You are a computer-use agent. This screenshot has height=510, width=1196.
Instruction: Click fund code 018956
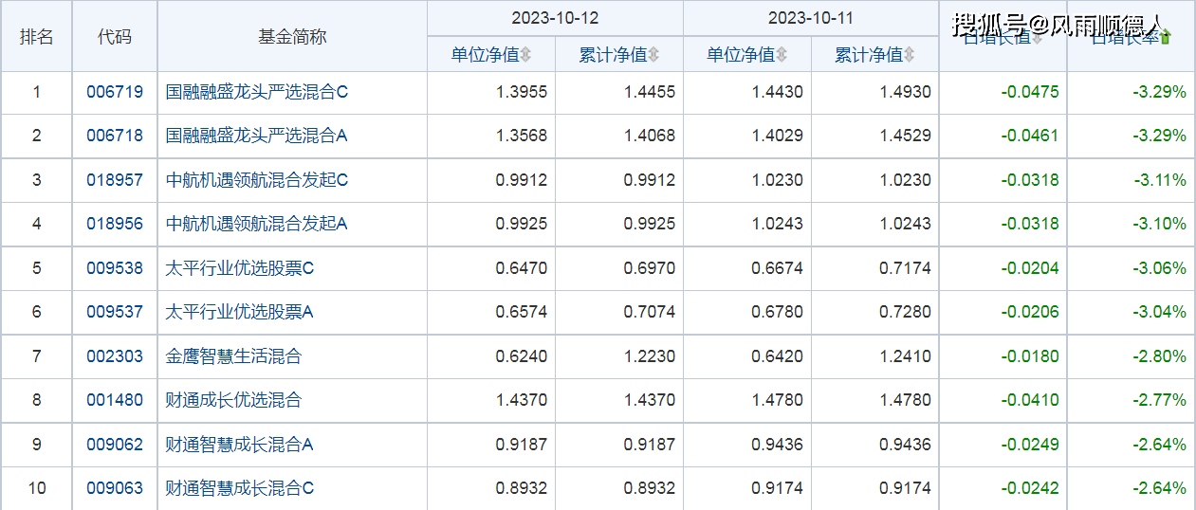pos(115,224)
